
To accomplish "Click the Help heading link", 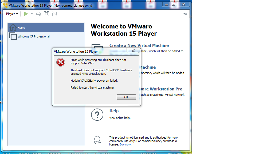I will tap(114, 111).
